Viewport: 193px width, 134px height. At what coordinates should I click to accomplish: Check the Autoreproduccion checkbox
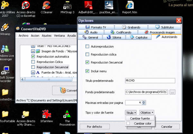click(87, 47)
